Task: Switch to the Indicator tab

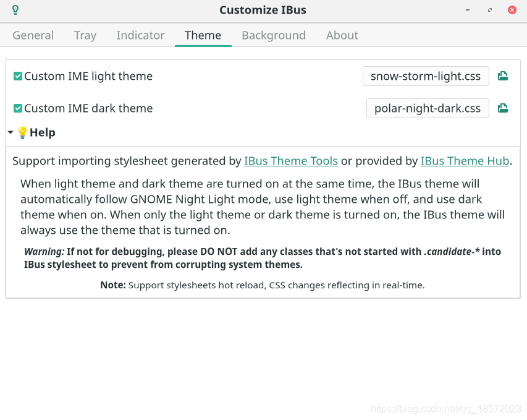Action: tap(140, 35)
